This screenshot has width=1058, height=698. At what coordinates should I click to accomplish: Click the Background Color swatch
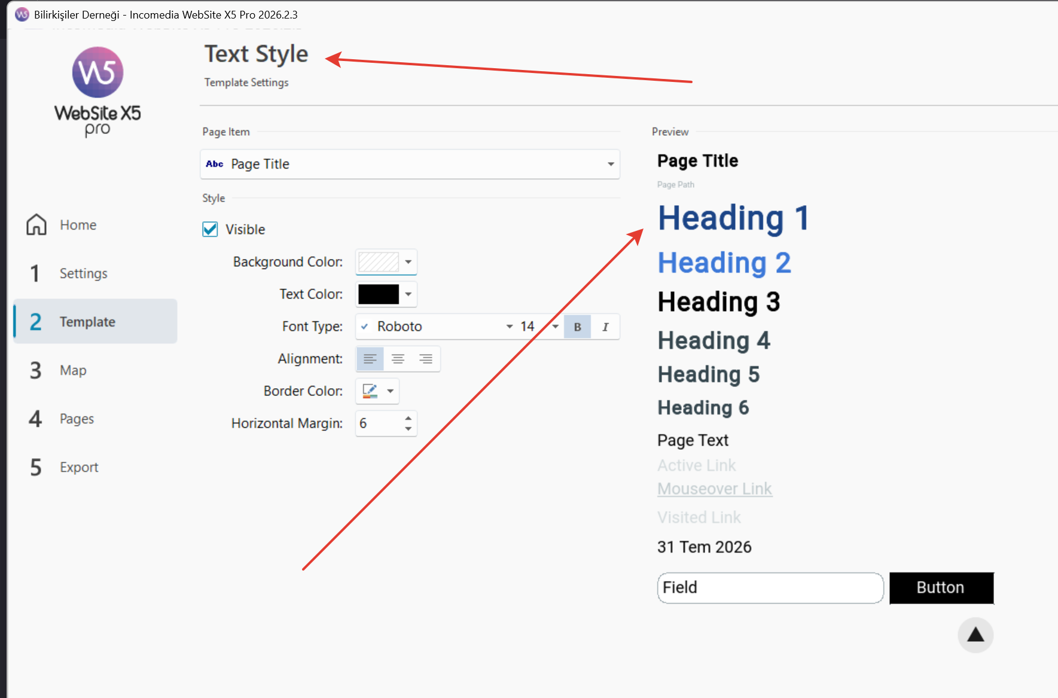tap(379, 262)
